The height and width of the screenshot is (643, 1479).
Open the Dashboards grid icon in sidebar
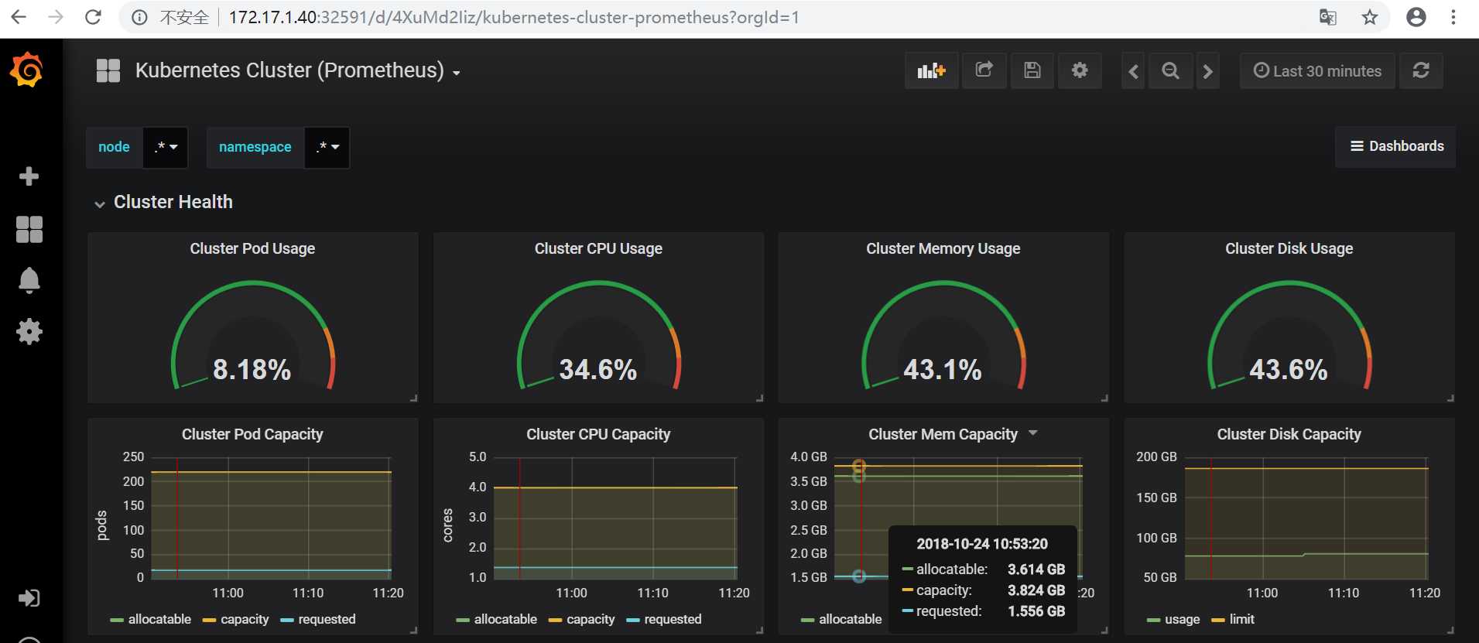point(29,229)
